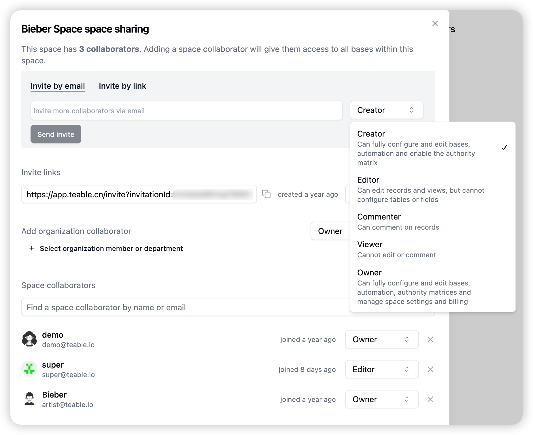The height and width of the screenshot is (435, 533).
Task: Click the plus icon for organization member
Action: pyautogui.click(x=32, y=248)
